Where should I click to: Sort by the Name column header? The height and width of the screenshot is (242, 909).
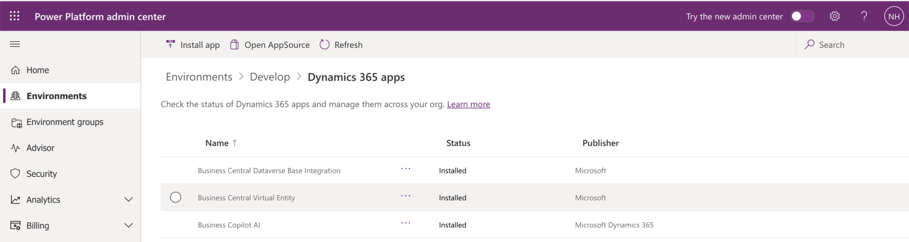pyautogui.click(x=217, y=143)
